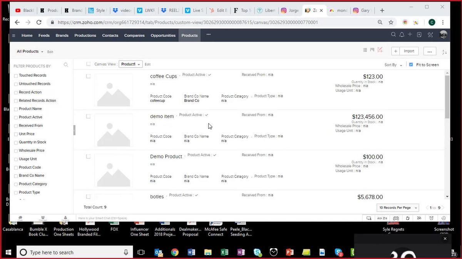Open the demo item product link
This screenshot has width=462, height=259.
point(162,116)
